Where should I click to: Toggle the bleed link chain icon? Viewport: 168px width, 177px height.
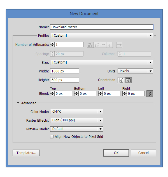click(x=150, y=94)
